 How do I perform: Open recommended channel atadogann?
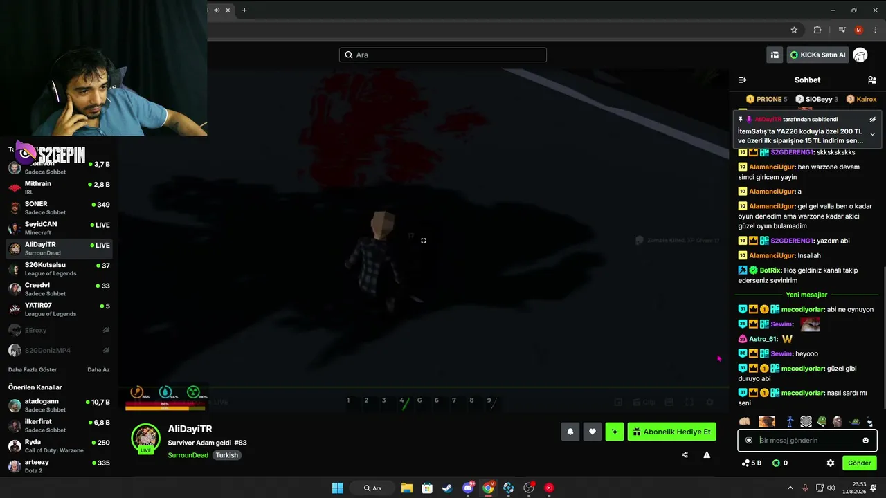[x=59, y=405]
